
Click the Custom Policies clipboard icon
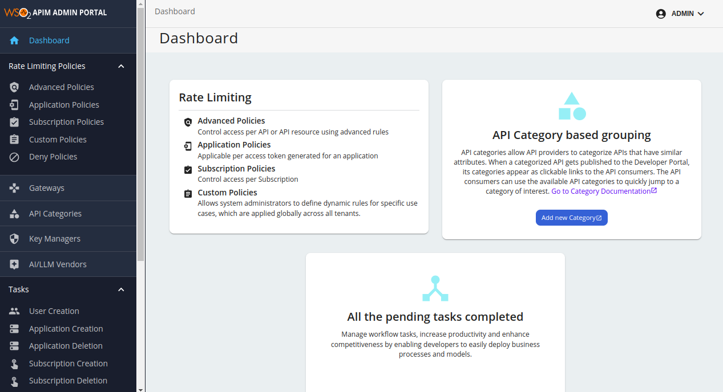pyautogui.click(x=14, y=139)
